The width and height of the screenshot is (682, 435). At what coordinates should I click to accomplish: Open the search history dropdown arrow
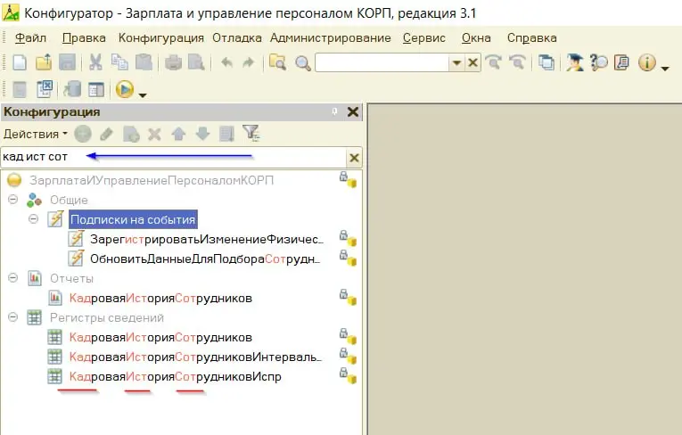tap(456, 63)
